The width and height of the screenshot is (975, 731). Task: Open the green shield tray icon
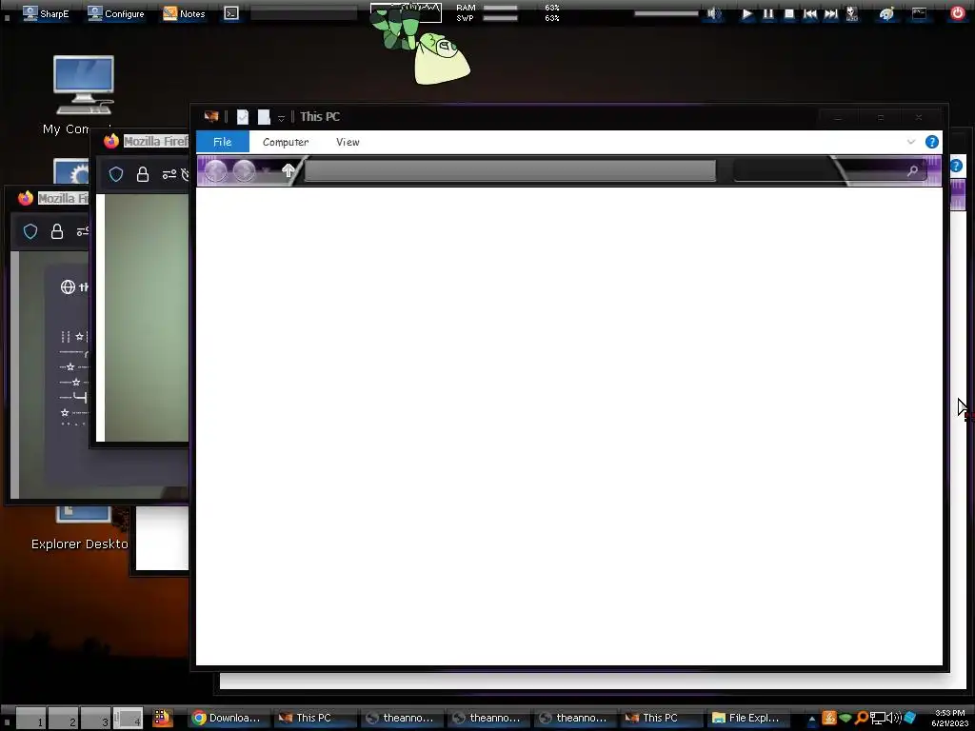846,719
